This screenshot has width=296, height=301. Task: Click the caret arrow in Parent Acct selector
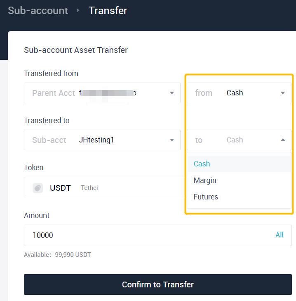[x=172, y=93]
